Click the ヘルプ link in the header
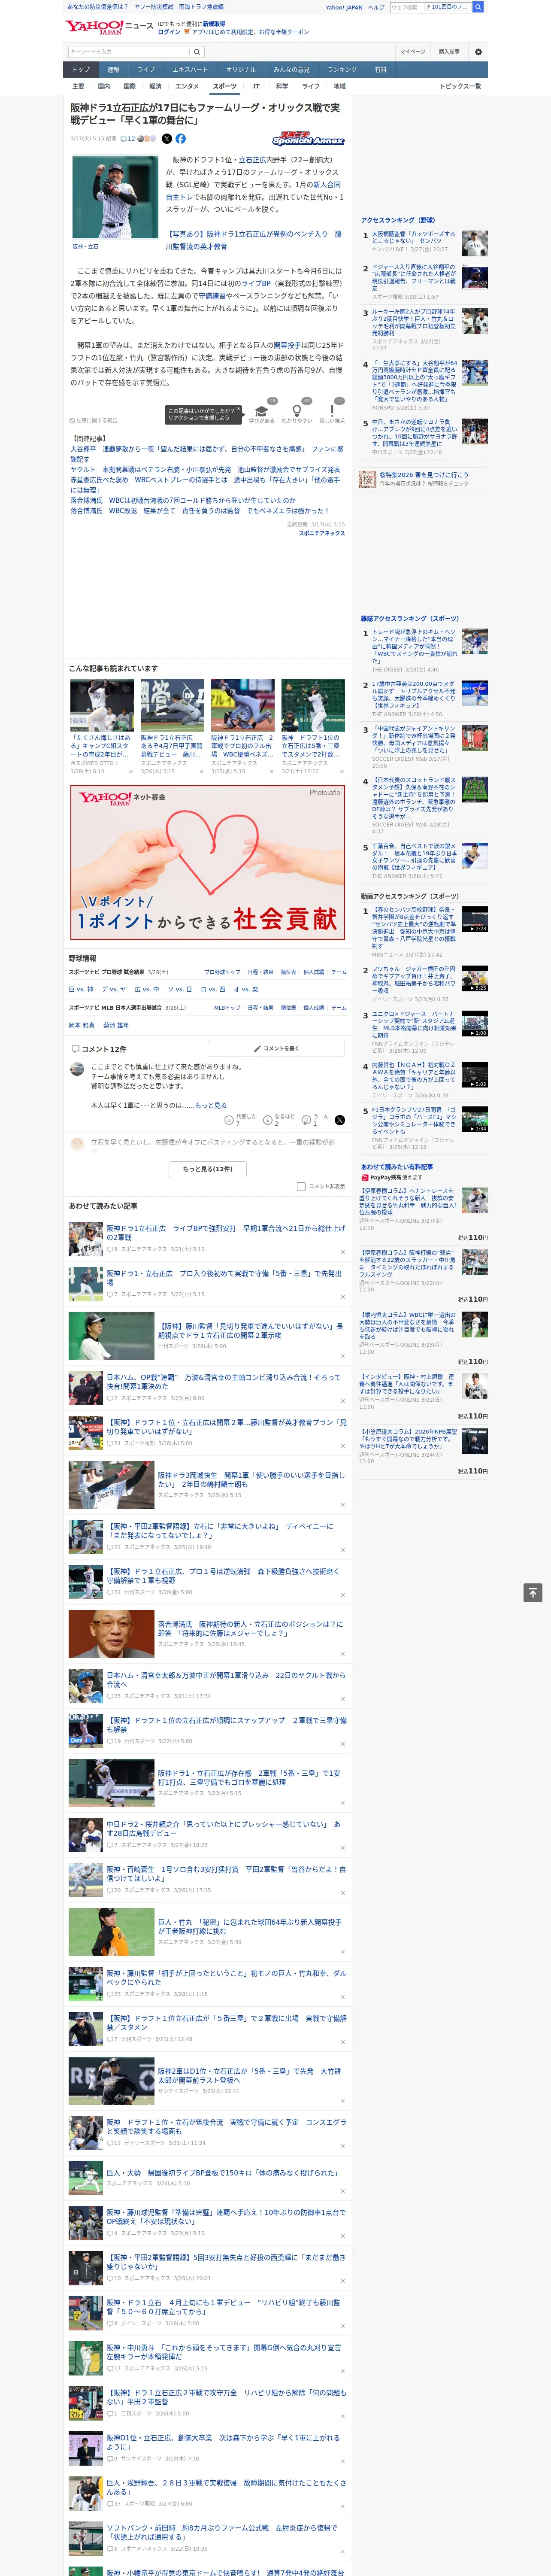This screenshot has height=2576, width=551. pos(376,7)
